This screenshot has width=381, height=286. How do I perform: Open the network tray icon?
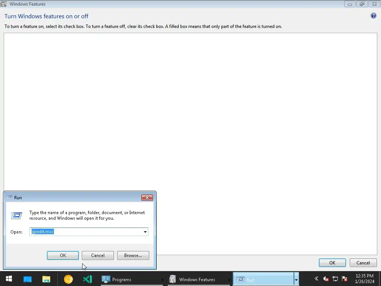tap(335, 279)
